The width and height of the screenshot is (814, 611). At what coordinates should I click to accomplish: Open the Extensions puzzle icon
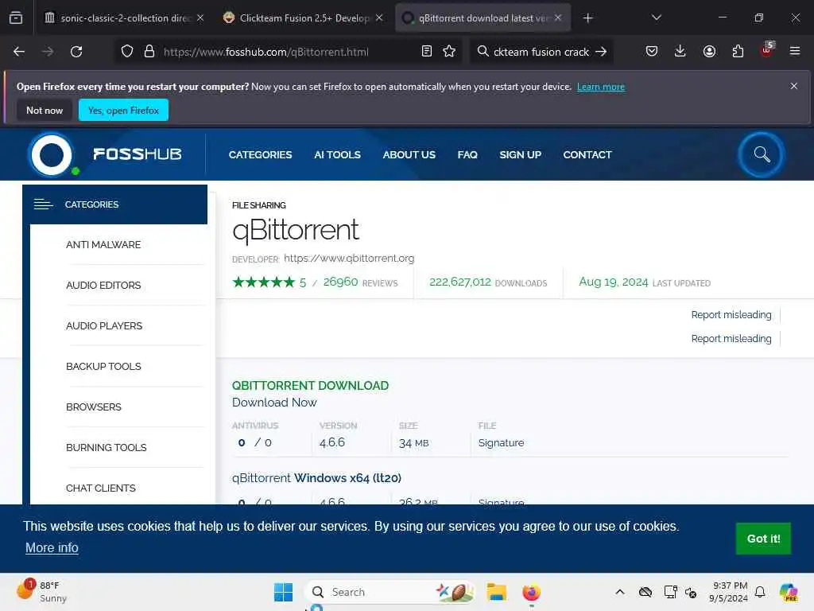pos(738,51)
